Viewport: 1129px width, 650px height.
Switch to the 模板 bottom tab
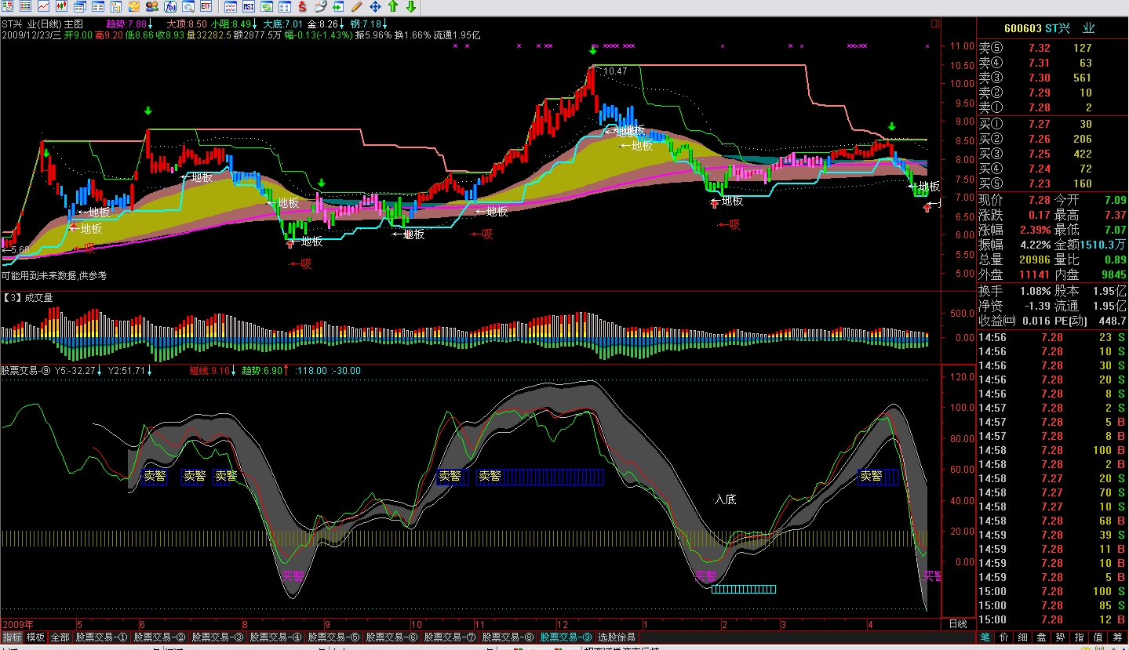click(36, 637)
